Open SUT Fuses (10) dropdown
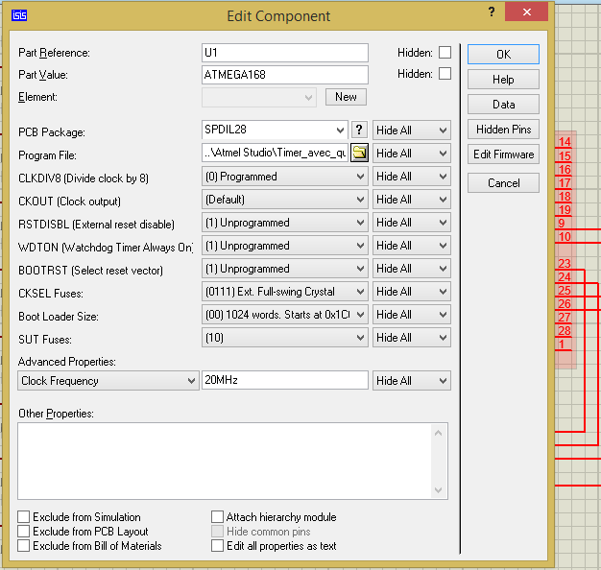The width and height of the screenshot is (601, 570). [285, 338]
